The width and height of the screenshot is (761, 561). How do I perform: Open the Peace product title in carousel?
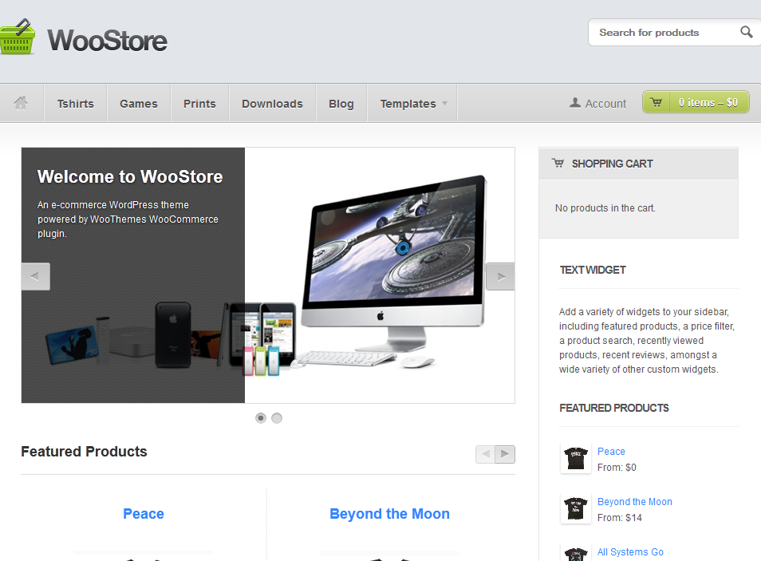[x=144, y=513]
